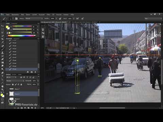Switch to the second document tab

tap(85, 22)
